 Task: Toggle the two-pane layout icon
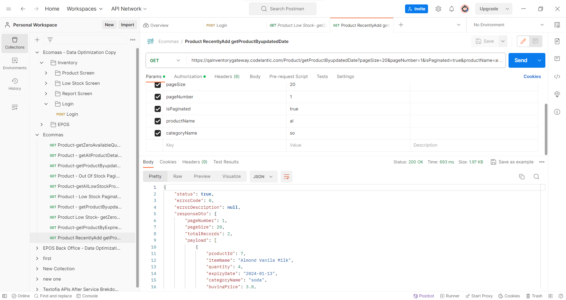point(550,296)
